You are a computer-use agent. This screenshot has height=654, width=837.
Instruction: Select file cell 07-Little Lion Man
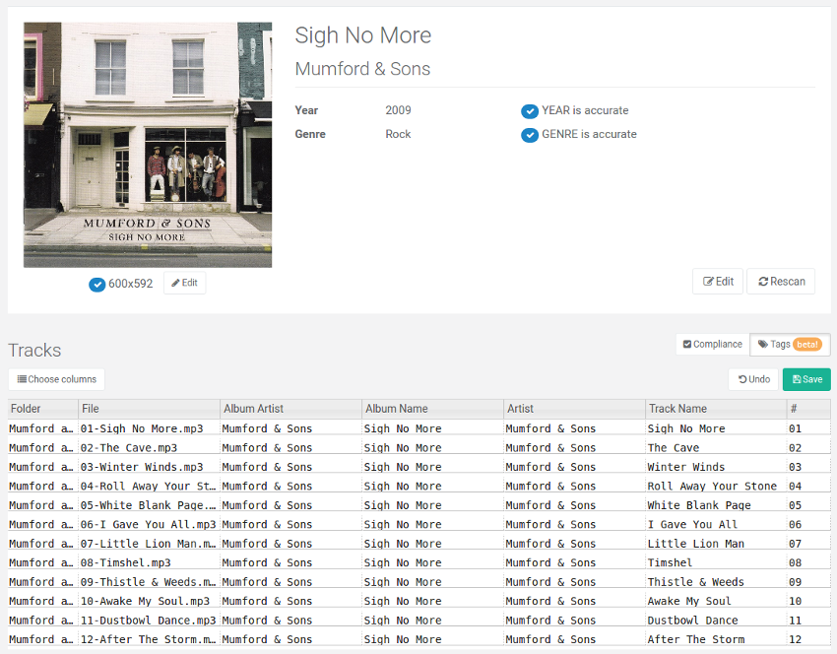point(149,544)
